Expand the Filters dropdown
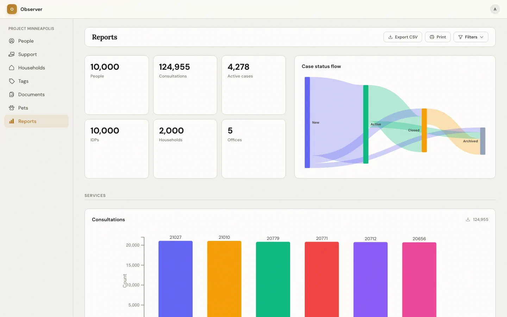The height and width of the screenshot is (317, 507). pos(471,37)
